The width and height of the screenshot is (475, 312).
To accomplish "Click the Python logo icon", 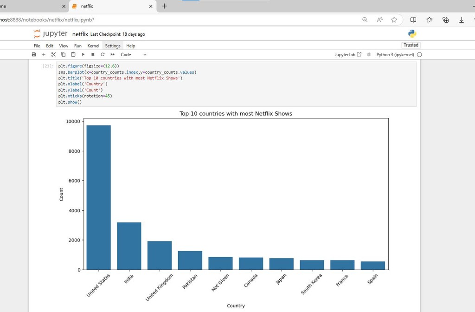I will (x=412, y=33).
